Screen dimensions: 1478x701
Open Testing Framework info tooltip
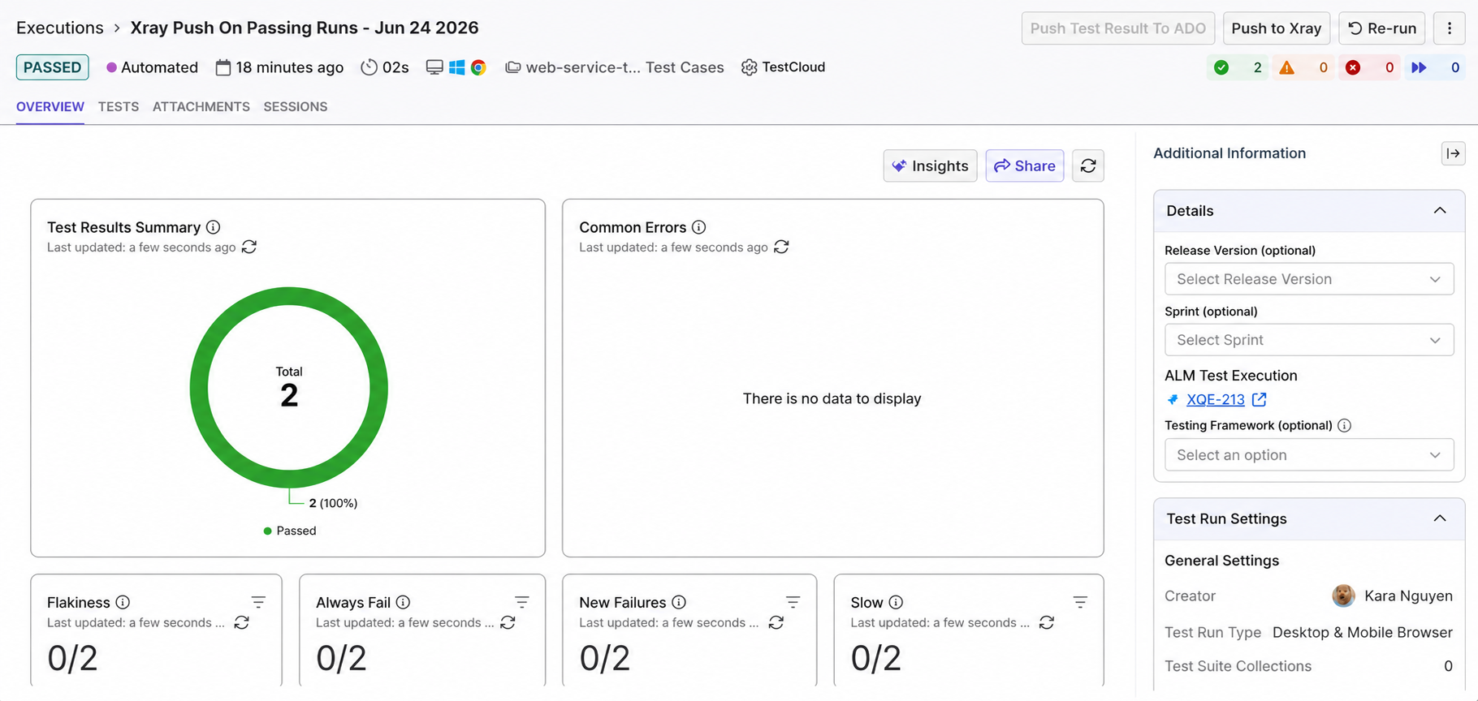click(1344, 425)
